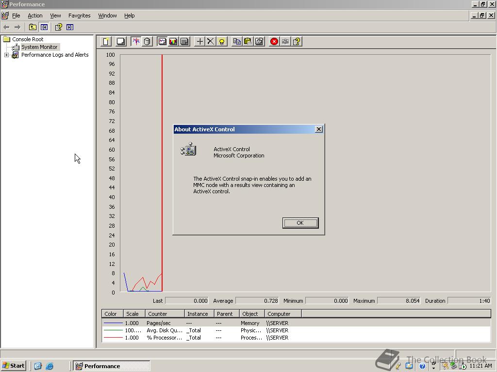Expand Performance Logs and Alerts node
Viewport: 497px width, 372px height.
pos(6,55)
